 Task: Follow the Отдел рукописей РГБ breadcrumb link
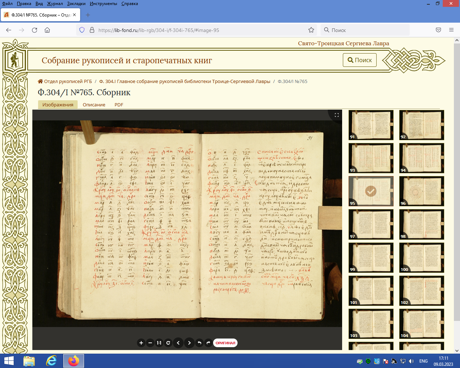[68, 81]
